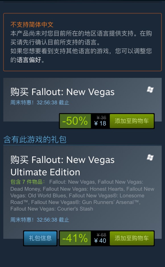This screenshot has width=165, height=267.
Task: Click the -50% discount badge
Action: click(75, 121)
